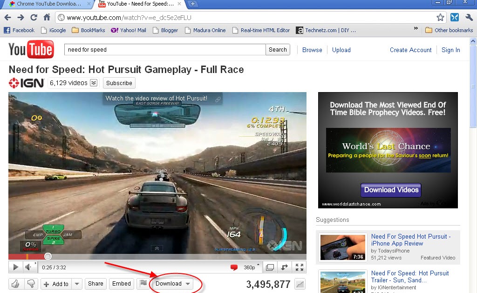This screenshot has height=293, width=477.
Task: Open Need For Speed iPhone App Review link
Action: (411, 240)
